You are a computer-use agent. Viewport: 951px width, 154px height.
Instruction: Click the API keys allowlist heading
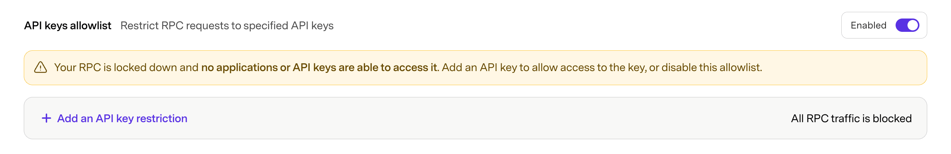pos(68,26)
